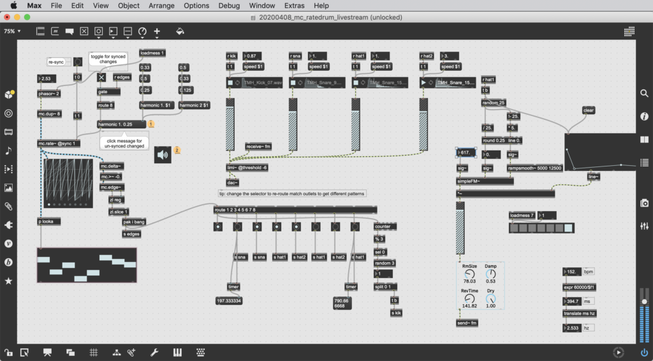Open the paperclip files browser in sidebar

pos(8,206)
